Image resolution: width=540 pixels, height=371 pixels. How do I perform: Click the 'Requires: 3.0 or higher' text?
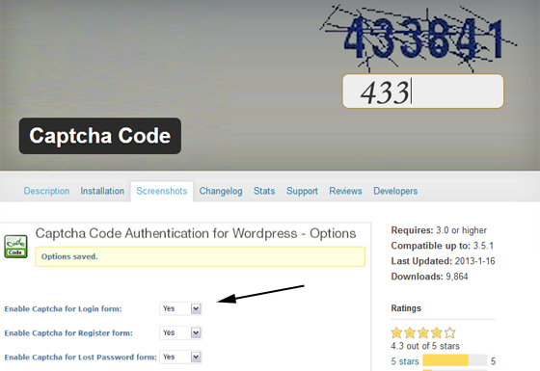[x=439, y=230]
